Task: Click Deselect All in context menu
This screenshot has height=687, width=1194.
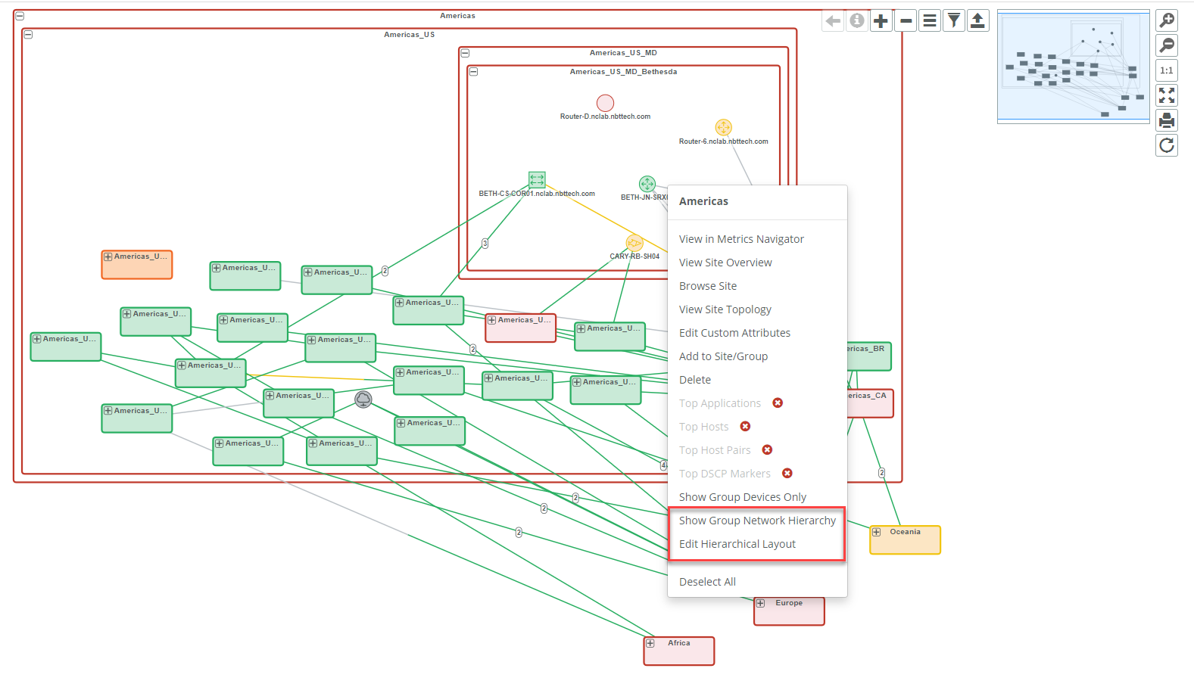Action: pyautogui.click(x=707, y=582)
